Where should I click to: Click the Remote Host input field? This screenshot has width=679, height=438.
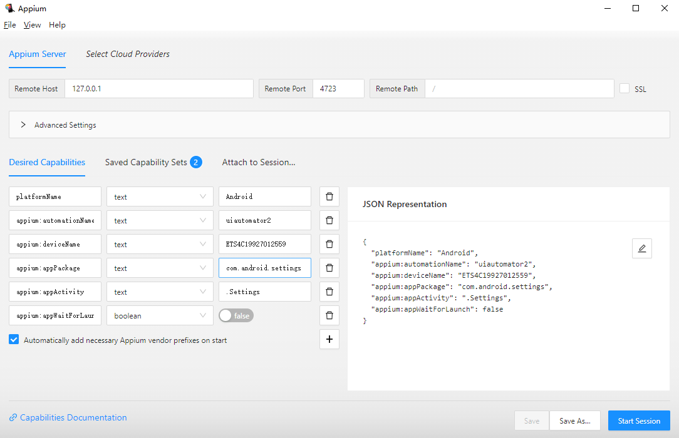(158, 88)
